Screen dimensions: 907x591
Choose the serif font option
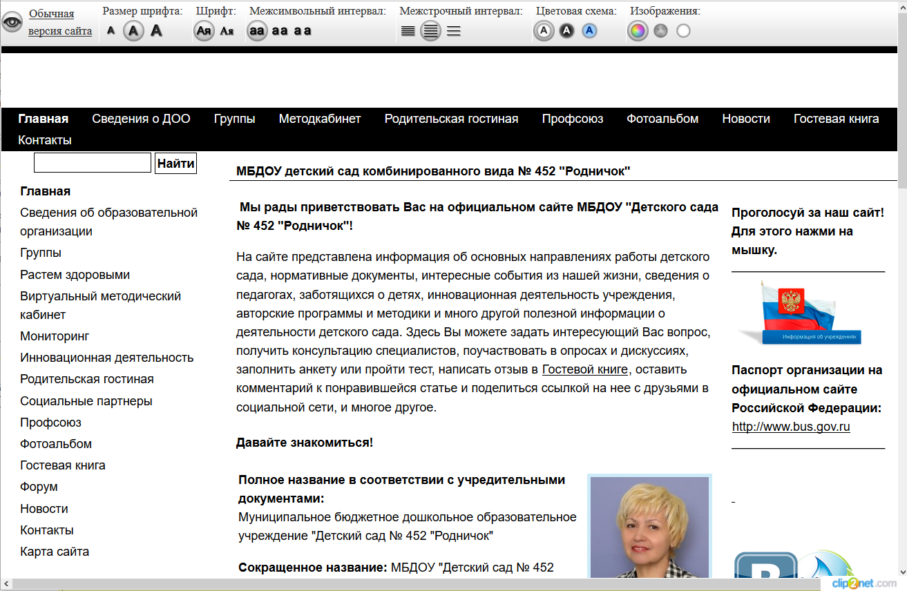point(227,30)
